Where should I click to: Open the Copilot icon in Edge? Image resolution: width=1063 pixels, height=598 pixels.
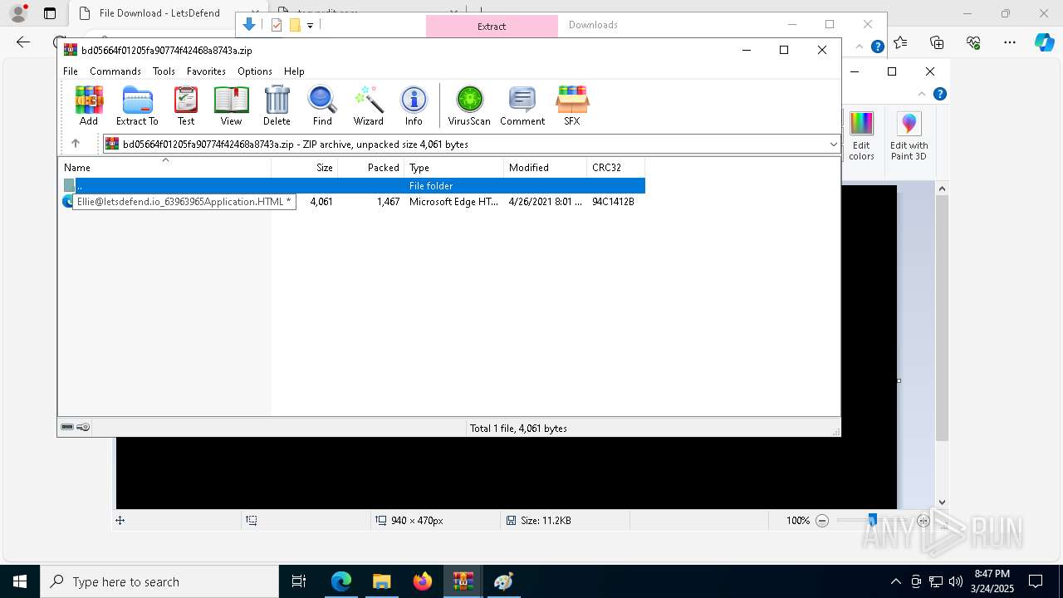[1044, 42]
